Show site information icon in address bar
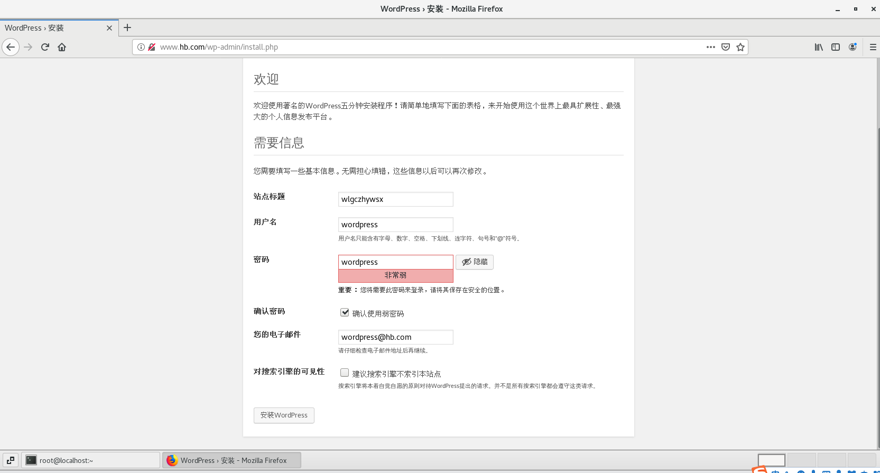This screenshot has width=880, height=473. click(141, 47)
